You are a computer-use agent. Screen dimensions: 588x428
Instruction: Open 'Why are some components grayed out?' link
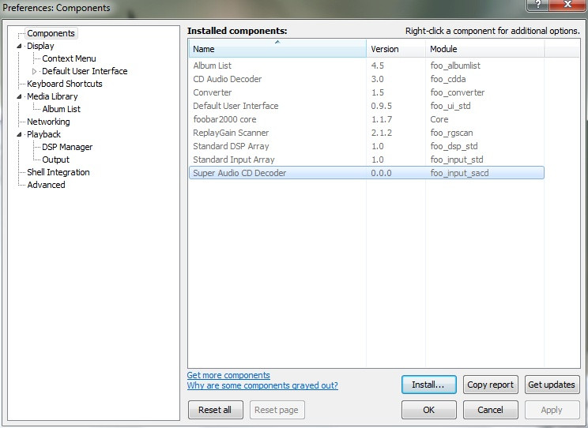262,385
